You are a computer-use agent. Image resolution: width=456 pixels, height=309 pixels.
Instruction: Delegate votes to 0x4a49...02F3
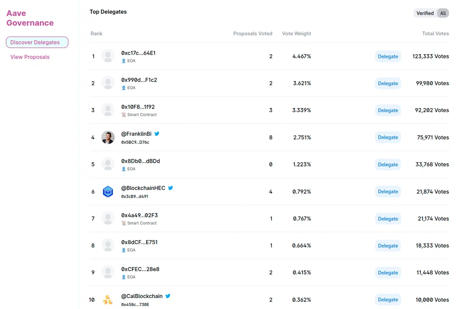[x=388, y=219]
